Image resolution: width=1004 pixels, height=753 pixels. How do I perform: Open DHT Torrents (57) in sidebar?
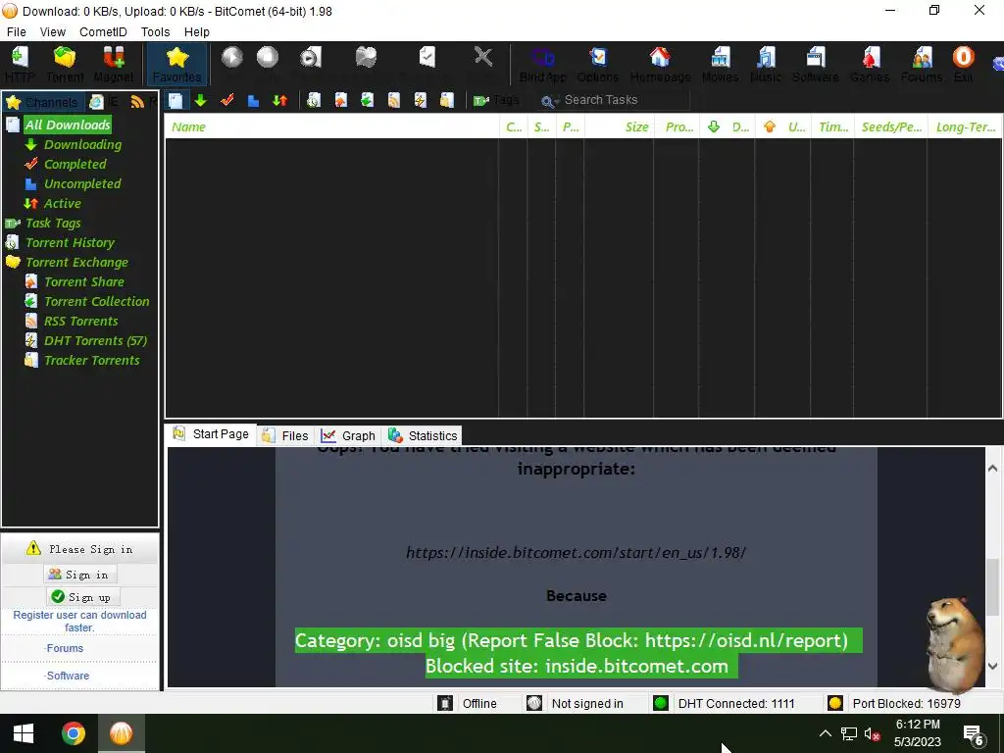pyautogui.click(x=95, y=341)
